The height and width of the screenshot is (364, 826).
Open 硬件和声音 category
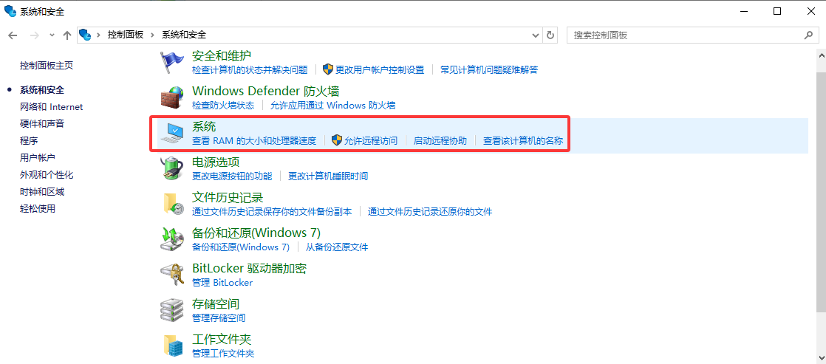tap(42, 124)
